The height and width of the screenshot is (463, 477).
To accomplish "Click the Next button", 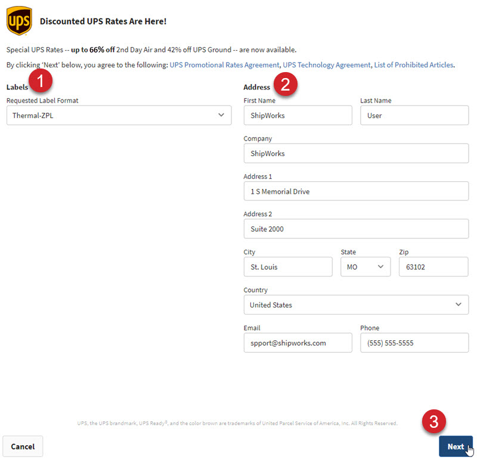I will [456, 446].
